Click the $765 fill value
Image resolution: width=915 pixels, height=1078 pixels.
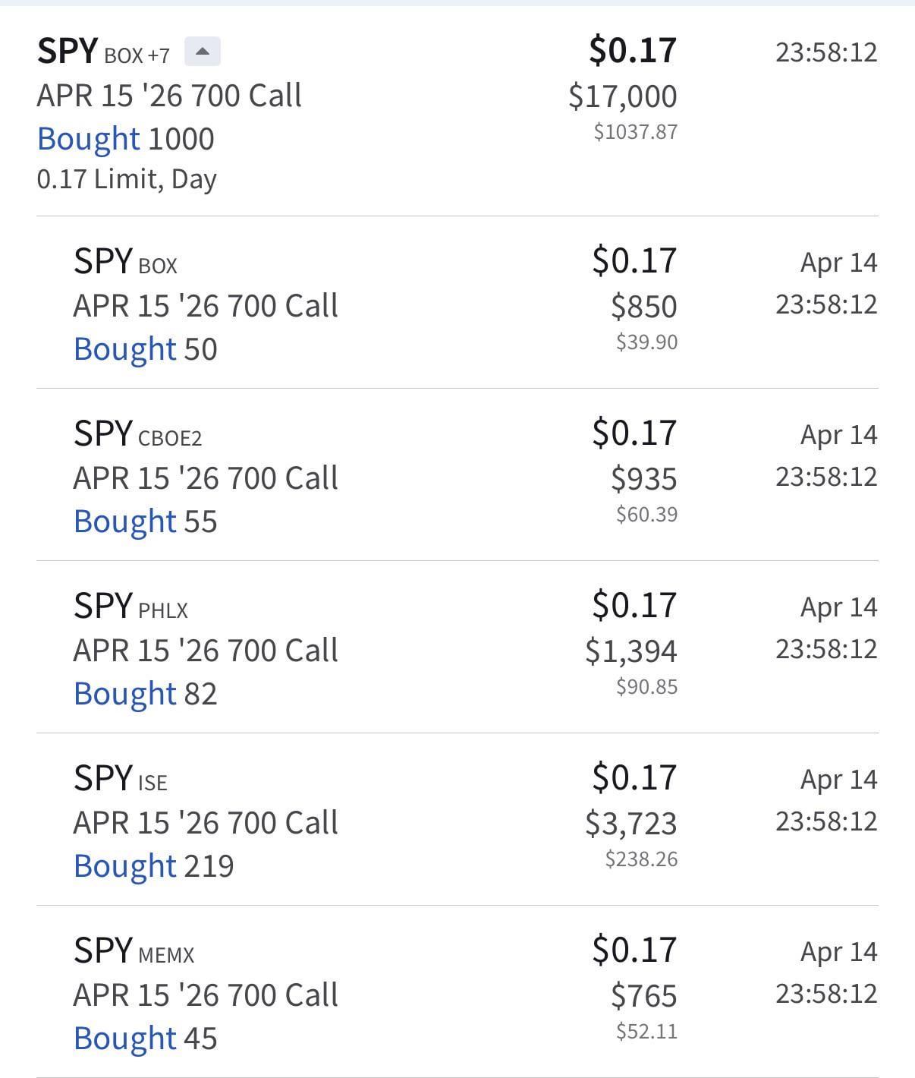pyautogui.click(x=643, y=996)
